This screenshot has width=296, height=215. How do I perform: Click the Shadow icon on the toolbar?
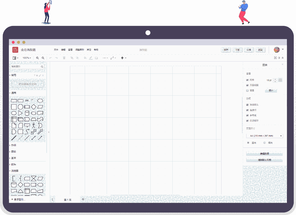pos(96,58)
